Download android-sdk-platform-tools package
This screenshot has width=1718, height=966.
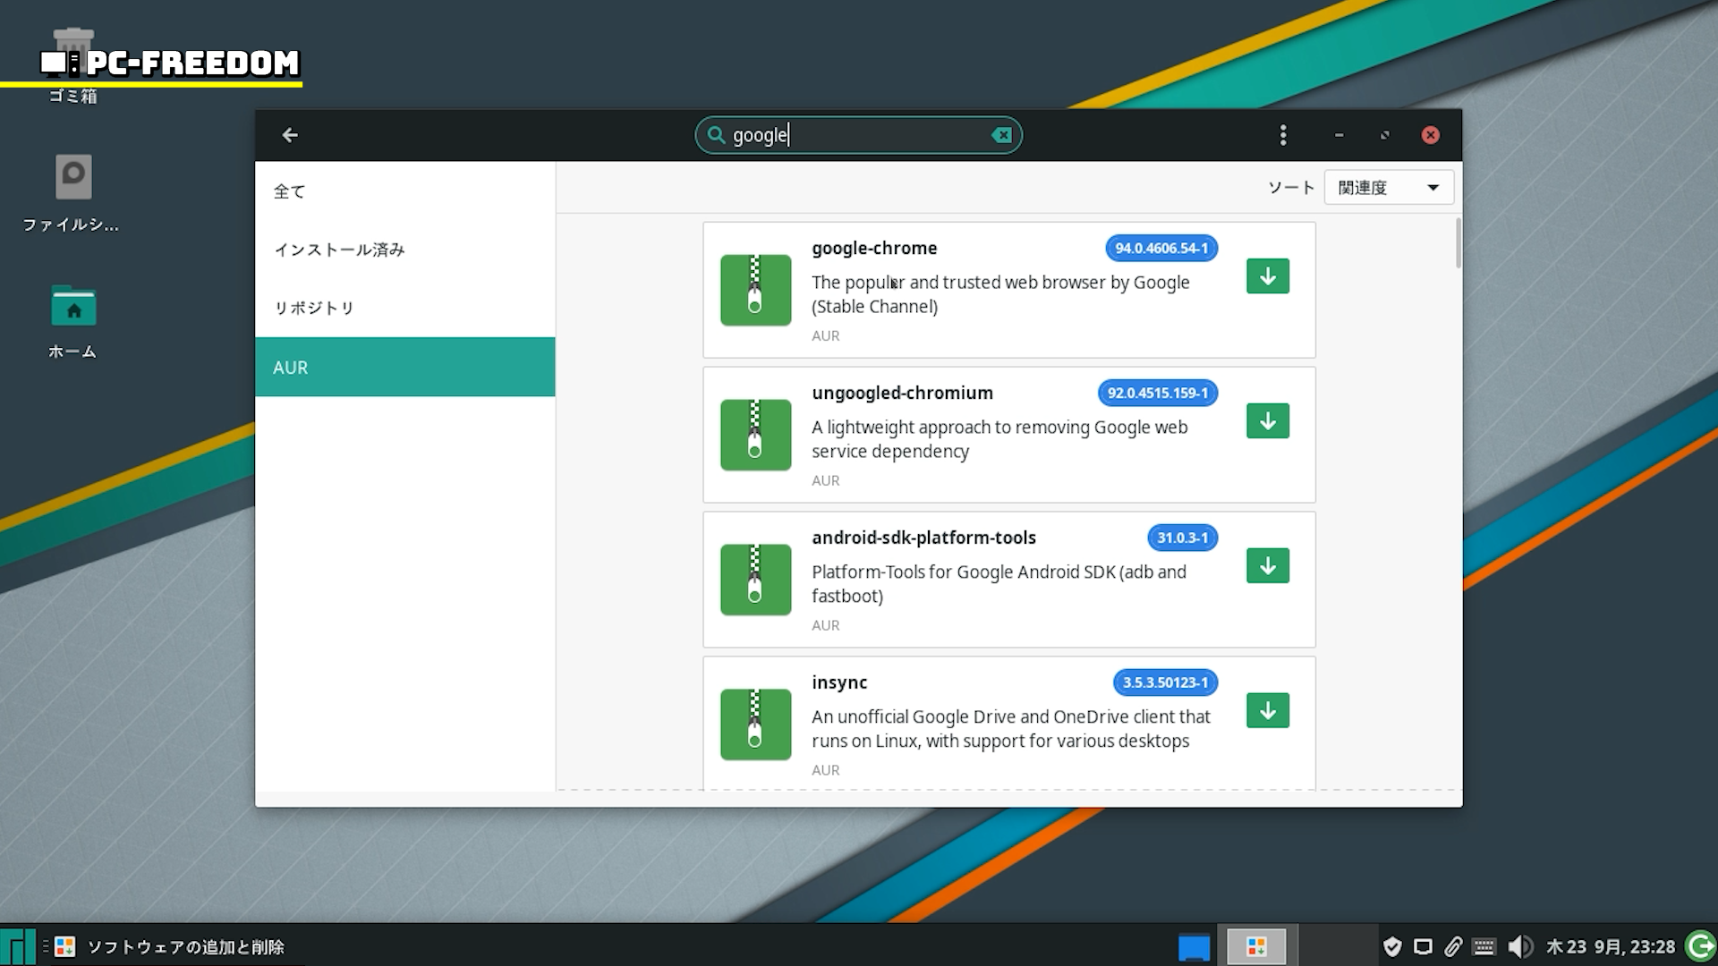point(1267,566)
